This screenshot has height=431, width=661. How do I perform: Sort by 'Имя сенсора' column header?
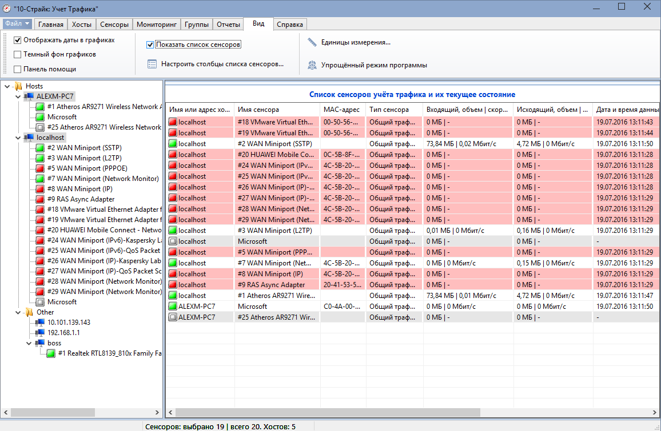pyautogui.click(x=277, y=110)
